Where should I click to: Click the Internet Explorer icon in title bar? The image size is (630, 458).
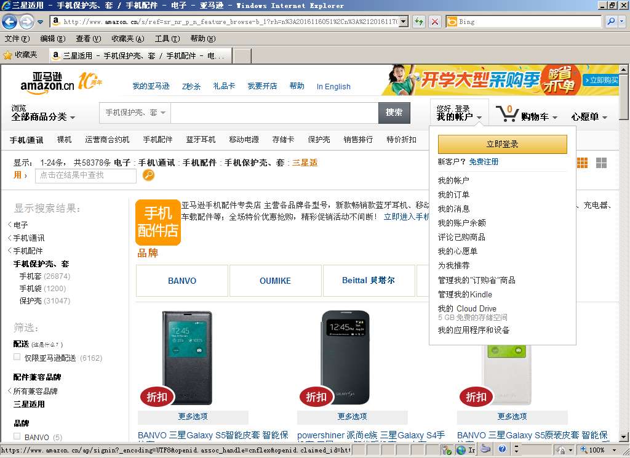(x=6, y=5)
